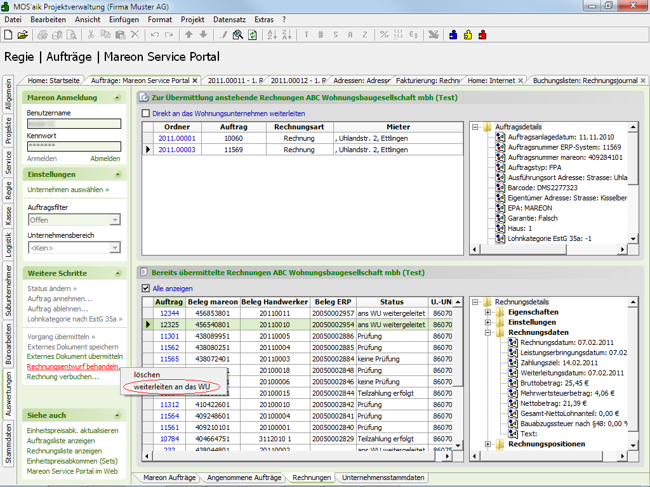Open the Projekt menu

(x=192, y=20)
